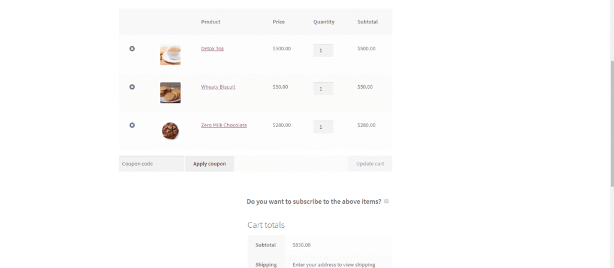Follow the Zero Milk Chocolate link

224,125
